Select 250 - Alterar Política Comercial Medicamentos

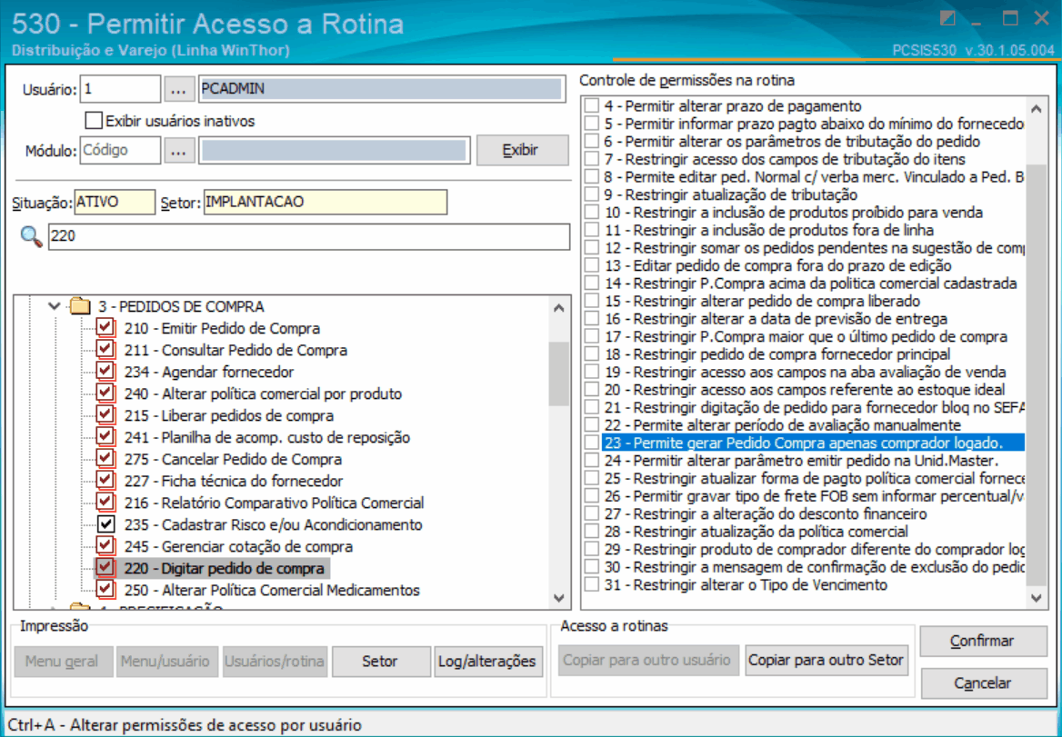[272, 590]
